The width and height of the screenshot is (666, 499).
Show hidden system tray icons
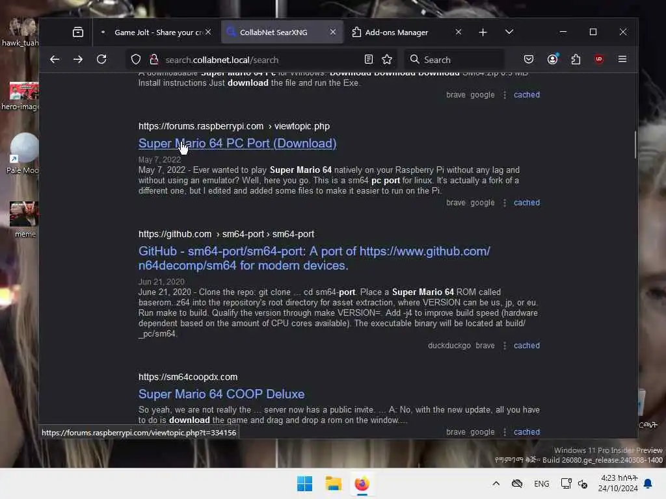[x=496, y=483]
